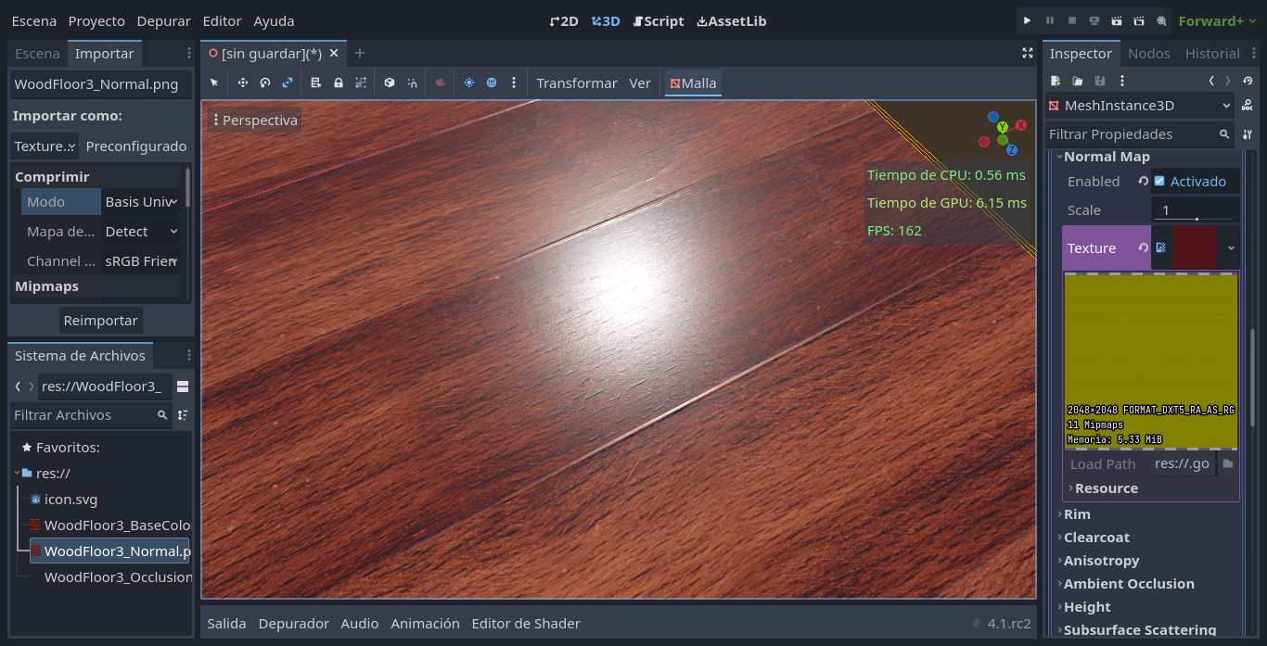Select WoodFloor3_Normal.png in file tree
Viewport: 1267px width, 646px height.
tap(109, 551)
